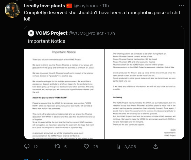Click the display name I really love plants

(44, 6)
